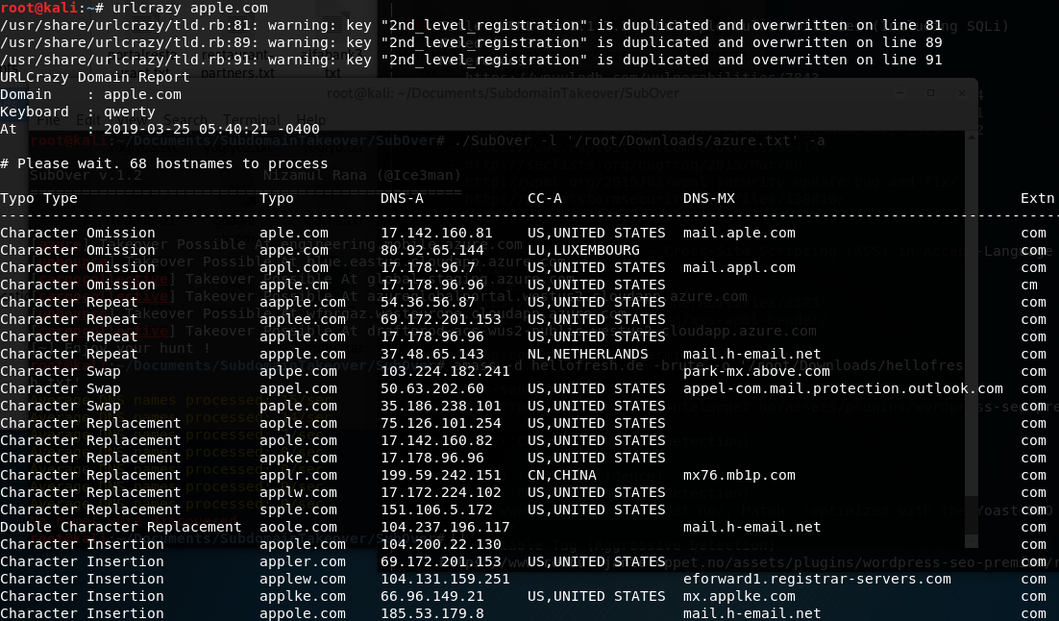Image resolution: width=1059 pixels, height=621 pixels.
Task: Select IP address '37.48.65.143'
Action: click(432, 354)
